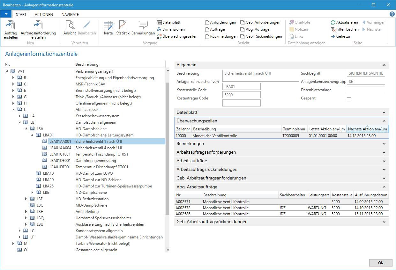Image resolution: width=396 pixels, height=270 pixels.
Task: Expand the LBE ND-Dampfschiene tree node
Action: (x=33, y=193)
